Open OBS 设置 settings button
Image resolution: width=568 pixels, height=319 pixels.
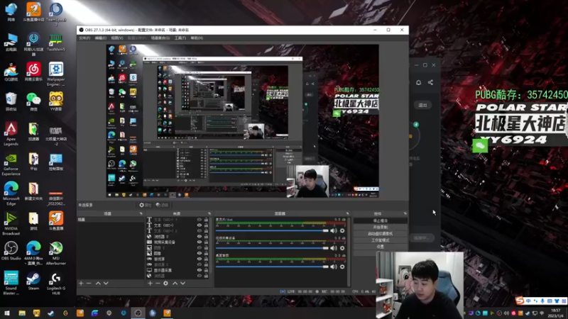pos(381,247)
